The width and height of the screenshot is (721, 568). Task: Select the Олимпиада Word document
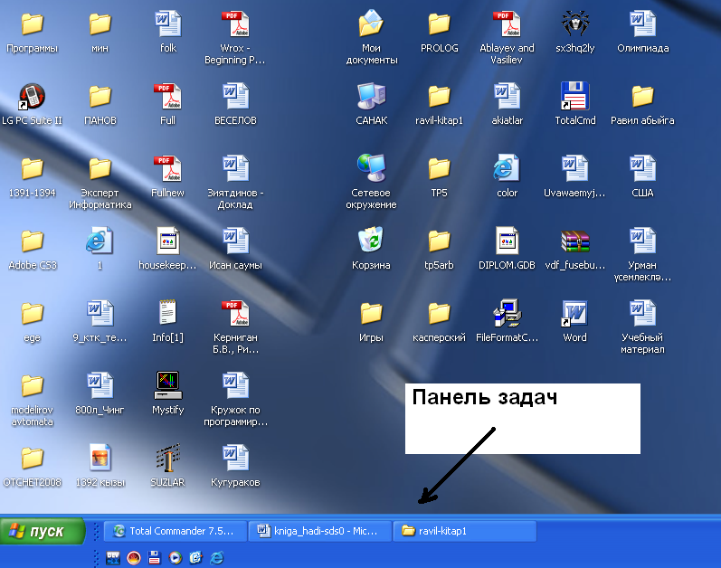642,24
